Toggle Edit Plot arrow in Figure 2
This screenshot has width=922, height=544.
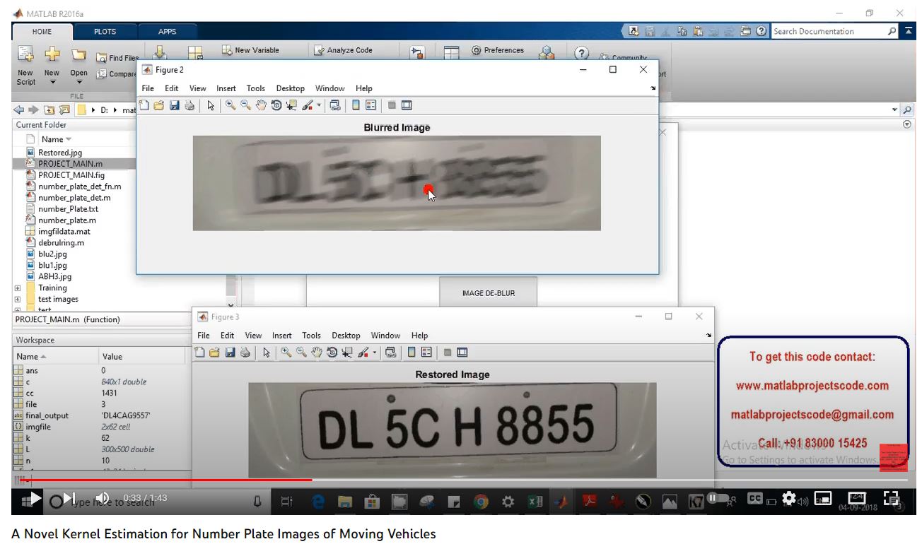point(211,105)
